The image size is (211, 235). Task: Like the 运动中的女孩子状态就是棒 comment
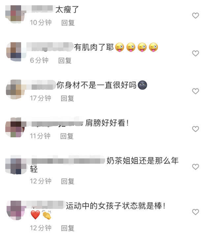click(195, 212)
